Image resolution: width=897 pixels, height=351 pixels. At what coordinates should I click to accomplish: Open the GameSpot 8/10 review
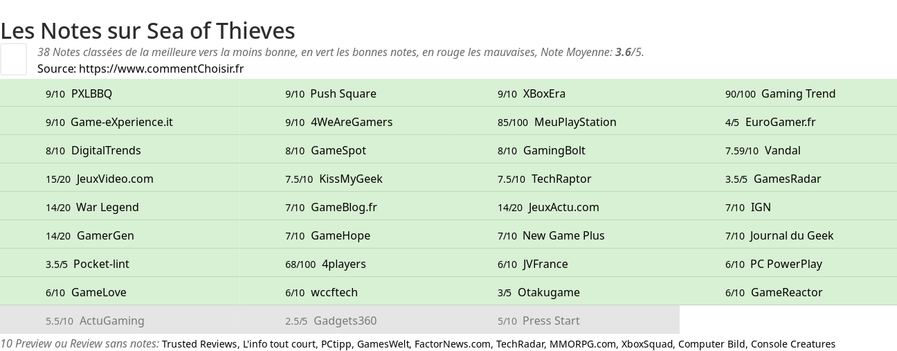338,150
